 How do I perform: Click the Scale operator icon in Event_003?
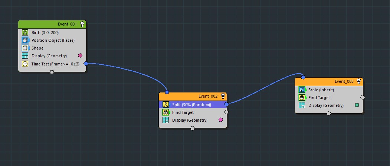pyautogui.click(x=302, y=90)
